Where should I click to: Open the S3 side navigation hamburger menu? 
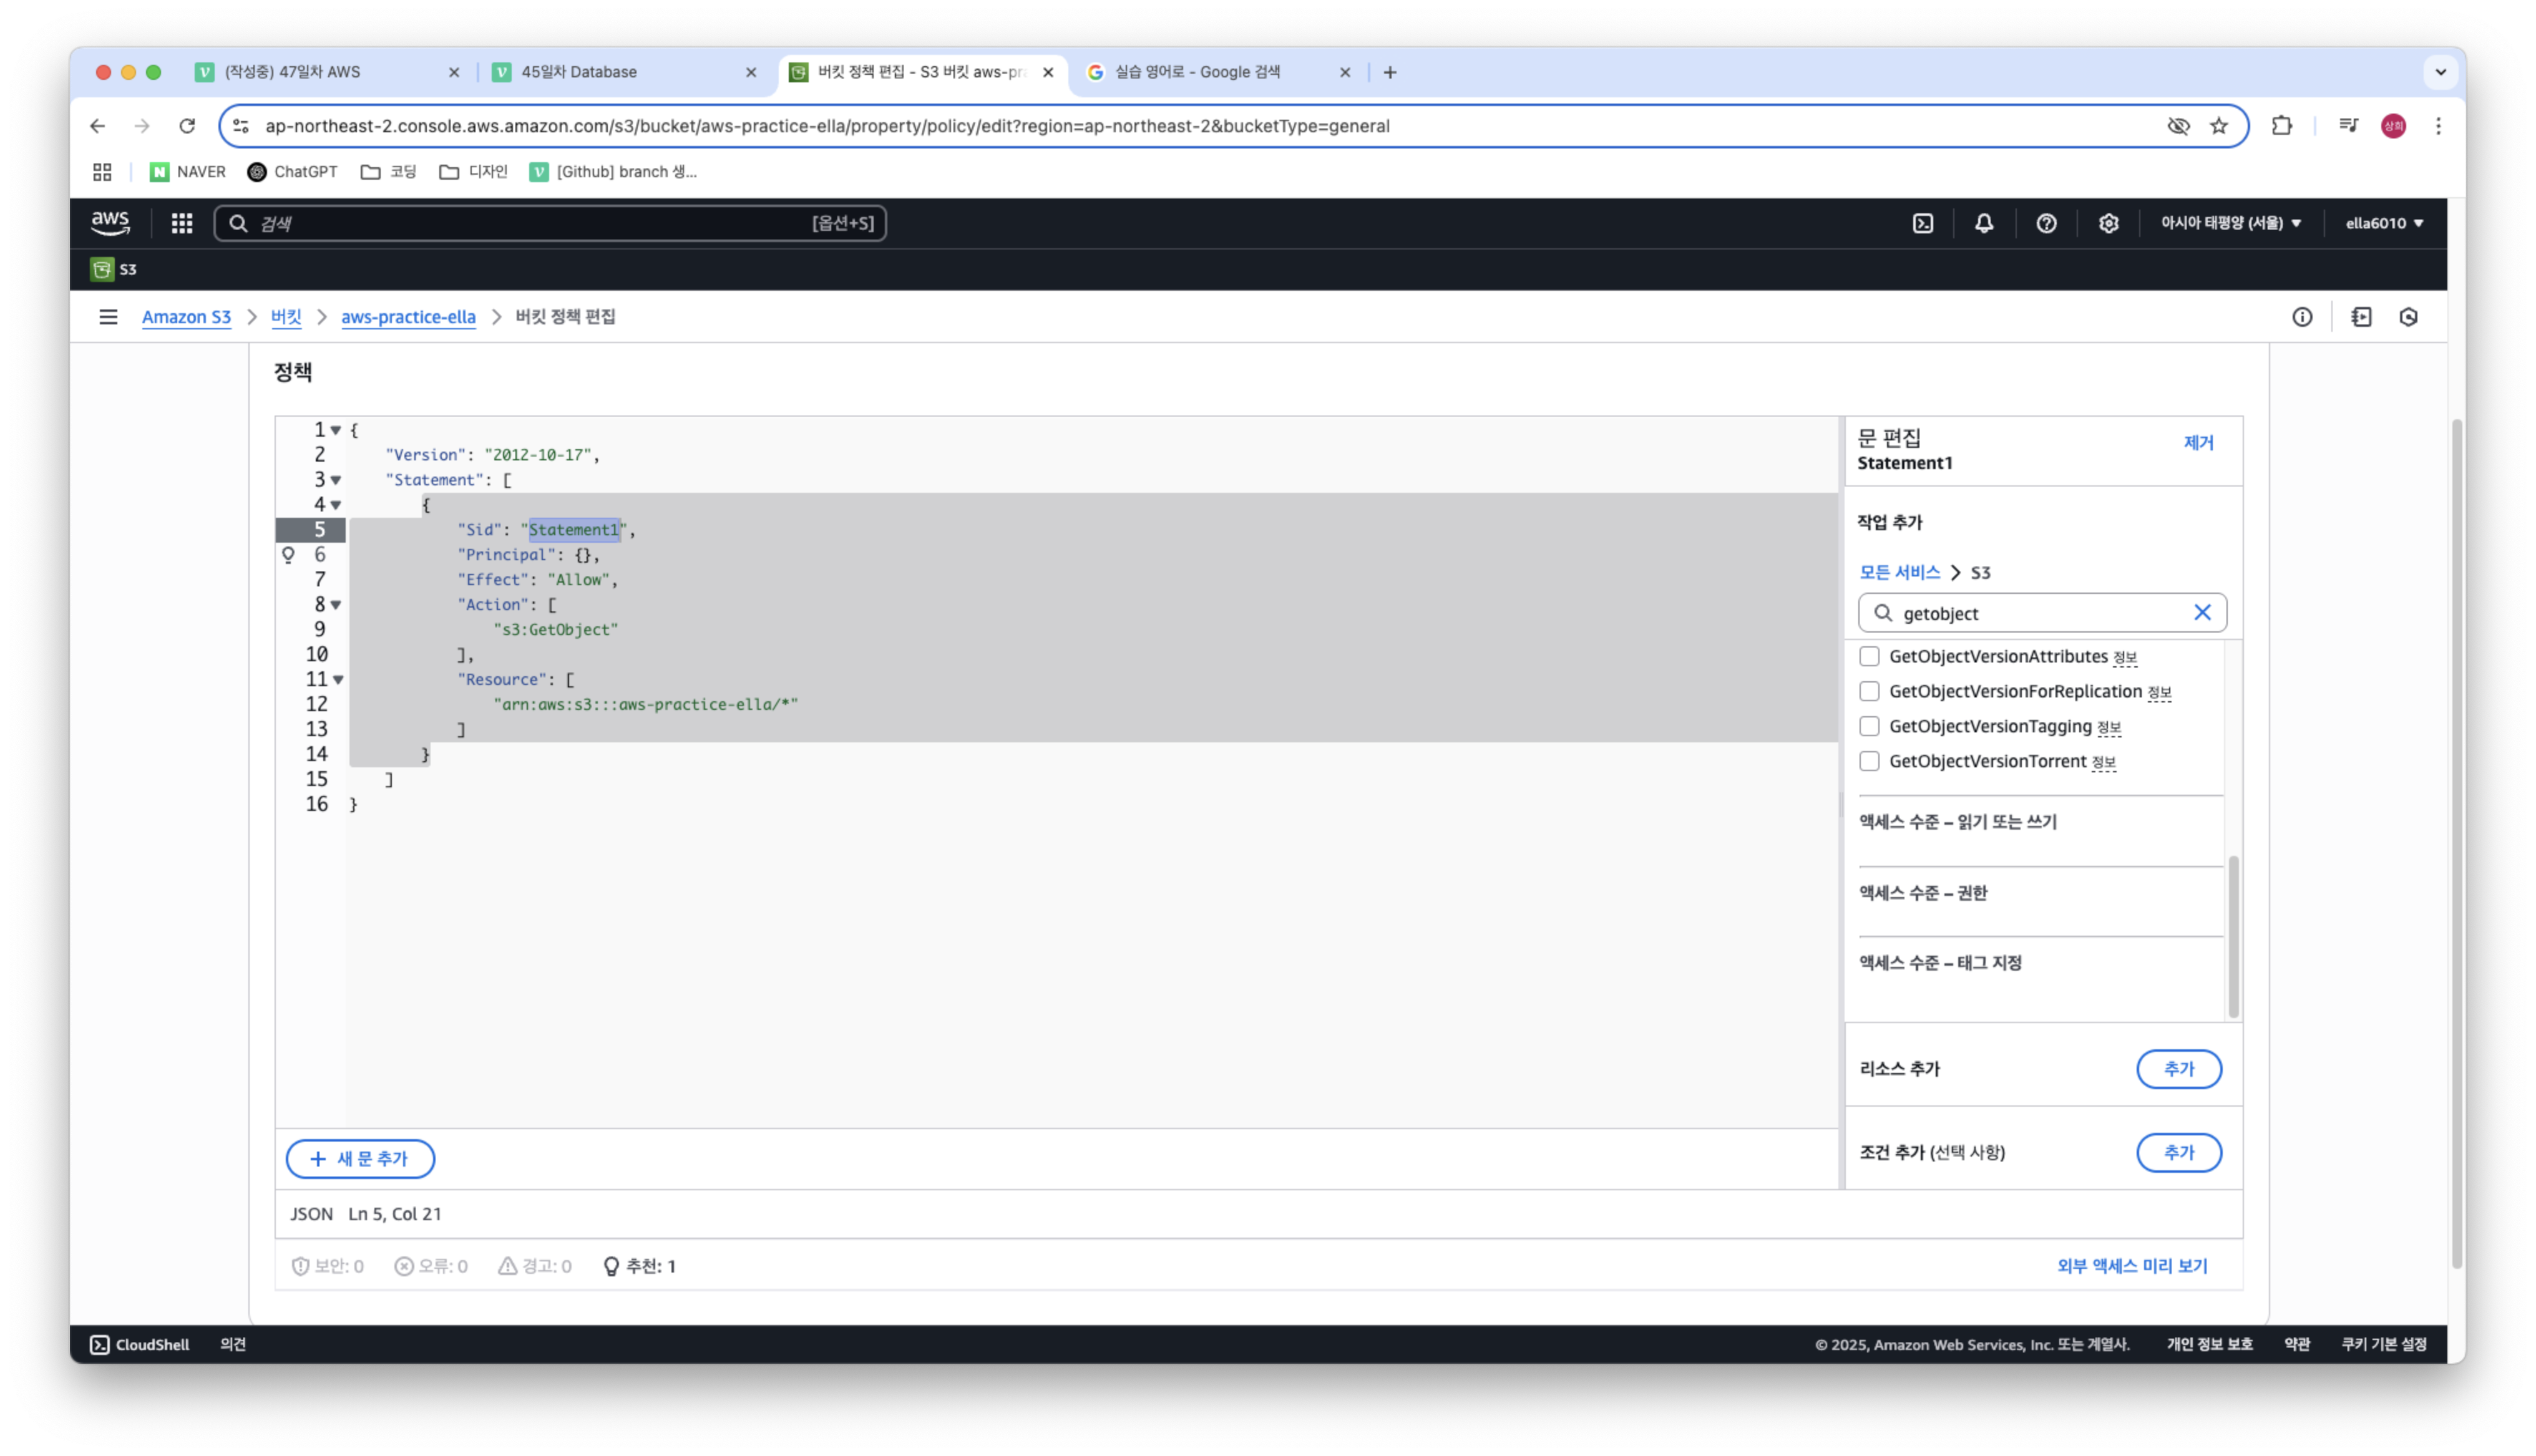point(108,317)
